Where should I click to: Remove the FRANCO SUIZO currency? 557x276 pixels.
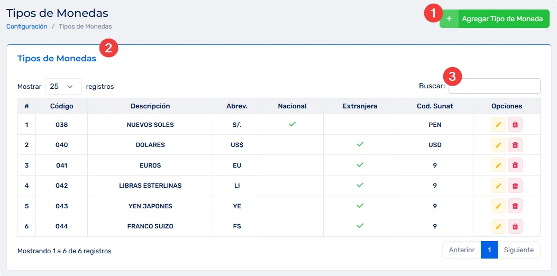(515, 226)
